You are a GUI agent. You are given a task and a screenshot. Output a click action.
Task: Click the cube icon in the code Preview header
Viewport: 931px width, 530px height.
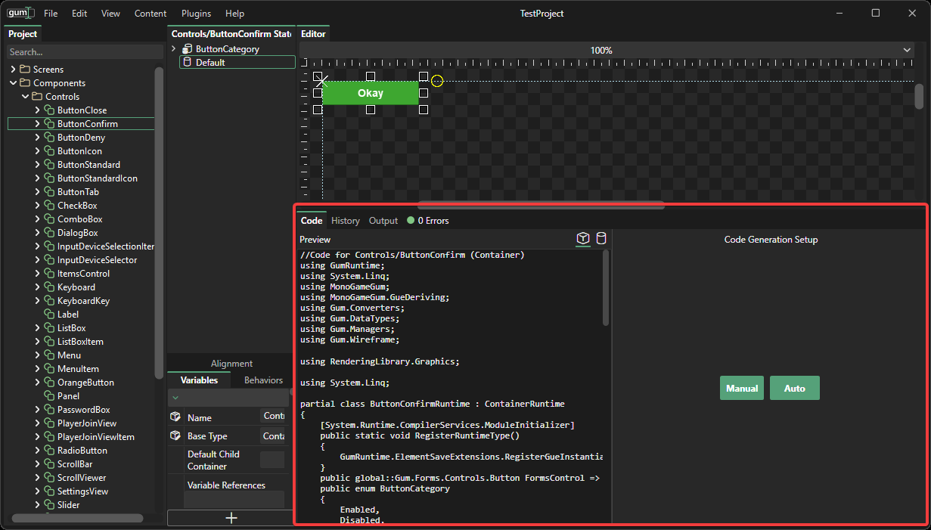point(583,239)
